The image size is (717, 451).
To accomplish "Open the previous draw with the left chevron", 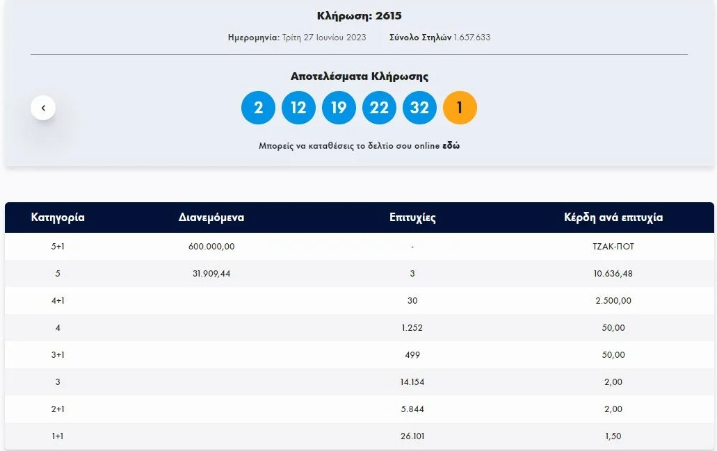I will click(43, 108).
